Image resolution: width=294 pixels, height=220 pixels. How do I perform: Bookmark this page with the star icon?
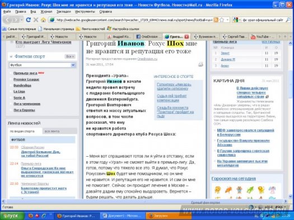[222, 20]
